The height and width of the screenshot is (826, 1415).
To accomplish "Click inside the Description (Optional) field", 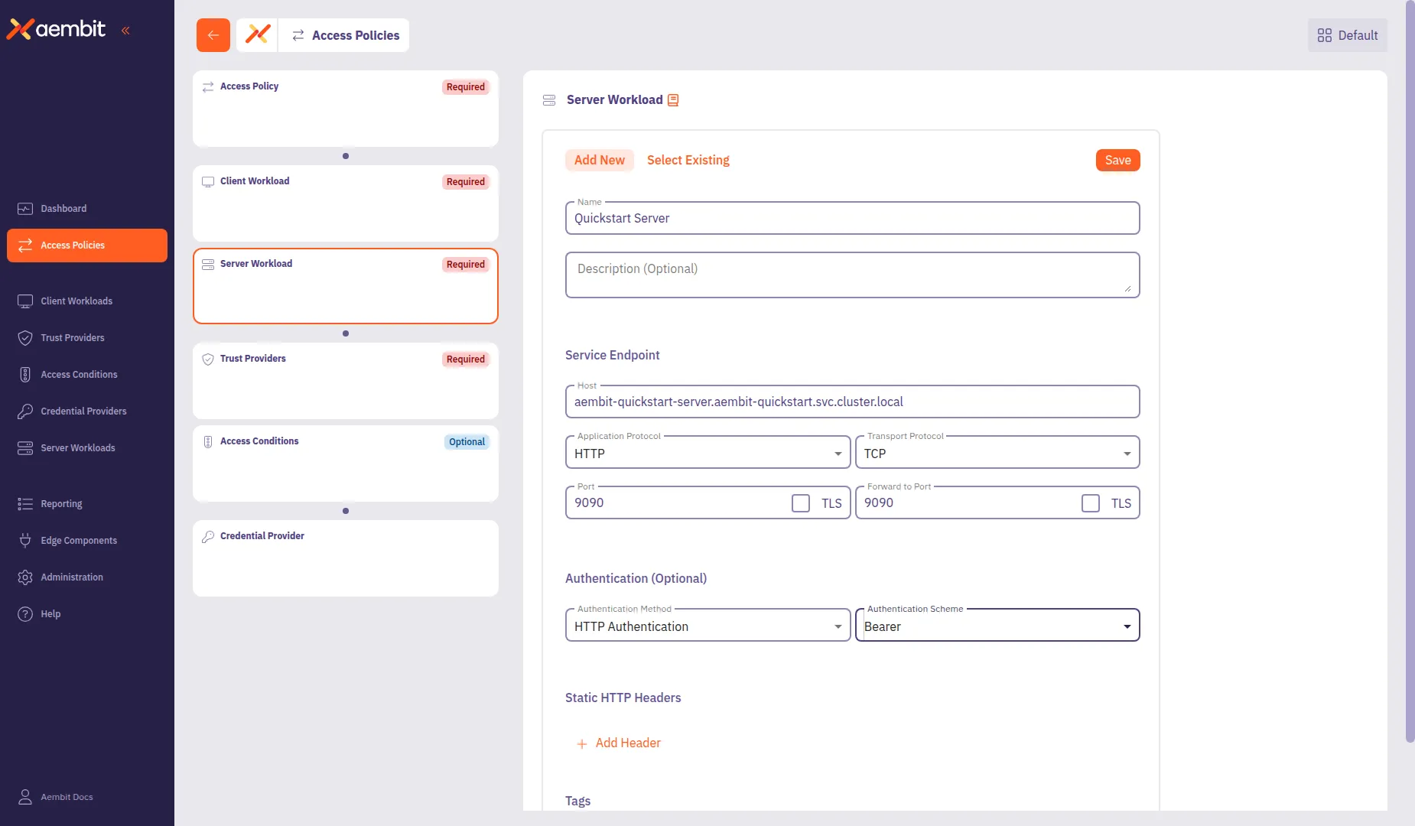I will coord(851,274).
